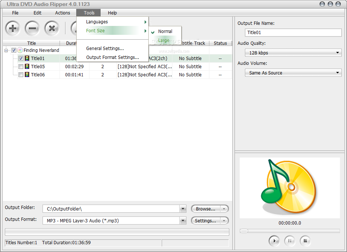Select the Title05 row name
This screenshot has height=252, width=347.
(x=38, y=66)
